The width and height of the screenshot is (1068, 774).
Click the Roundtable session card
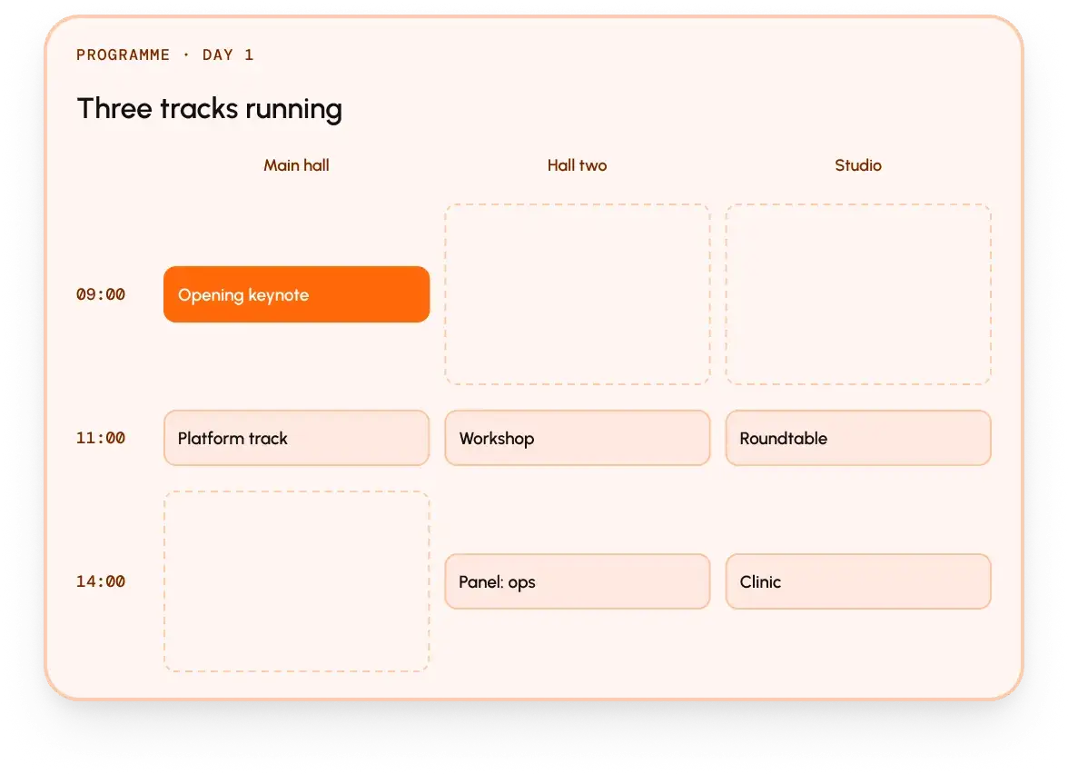coord(858,438)
